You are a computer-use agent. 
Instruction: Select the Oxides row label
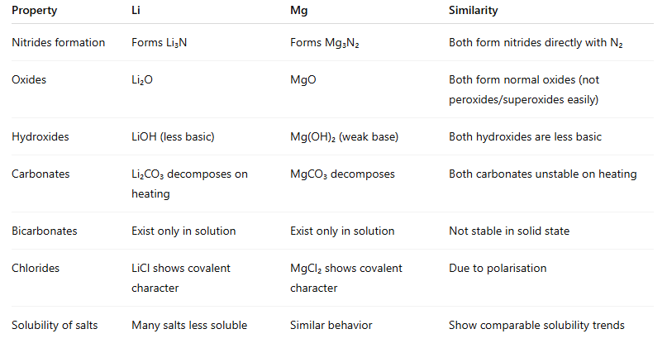30,80
